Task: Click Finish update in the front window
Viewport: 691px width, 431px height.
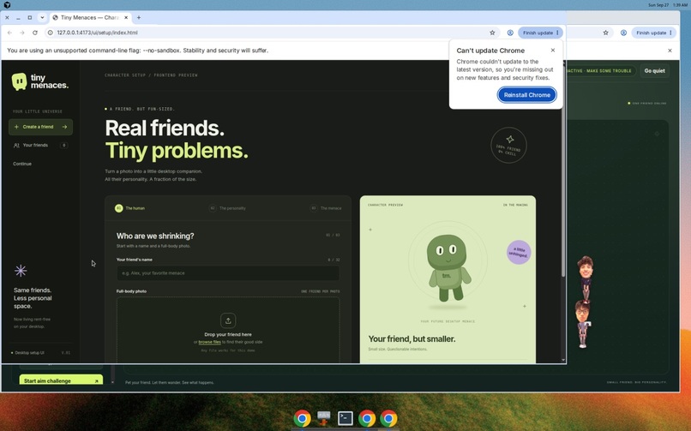Action: tap(540, 33)
